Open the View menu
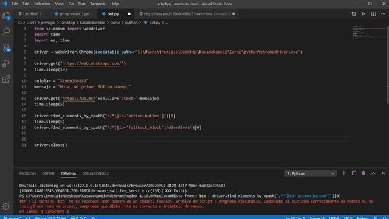 (60, 4)
